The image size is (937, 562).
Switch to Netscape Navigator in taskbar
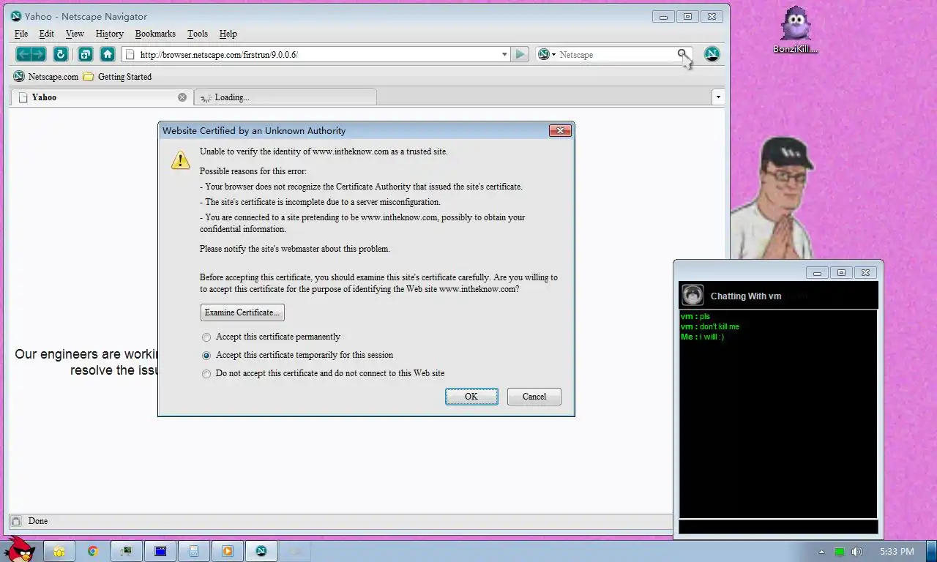click(x=261, y=551)
